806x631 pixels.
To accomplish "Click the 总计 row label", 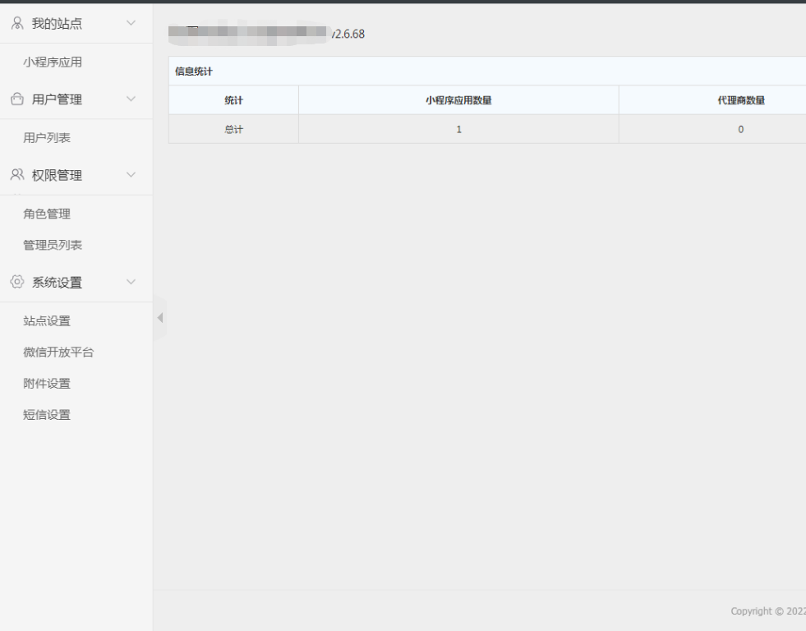I will [x=234, y=130].
